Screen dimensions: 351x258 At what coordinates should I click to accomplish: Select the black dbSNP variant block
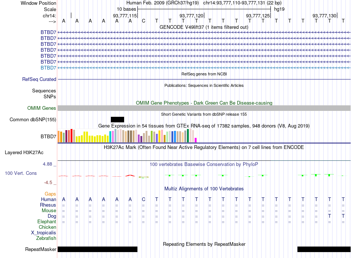click(117, 120)
